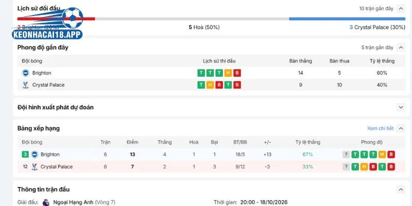412x206 pixels.
Task: Click the gray question mark form badge for Brighton
Action: [x=346, y=154]
